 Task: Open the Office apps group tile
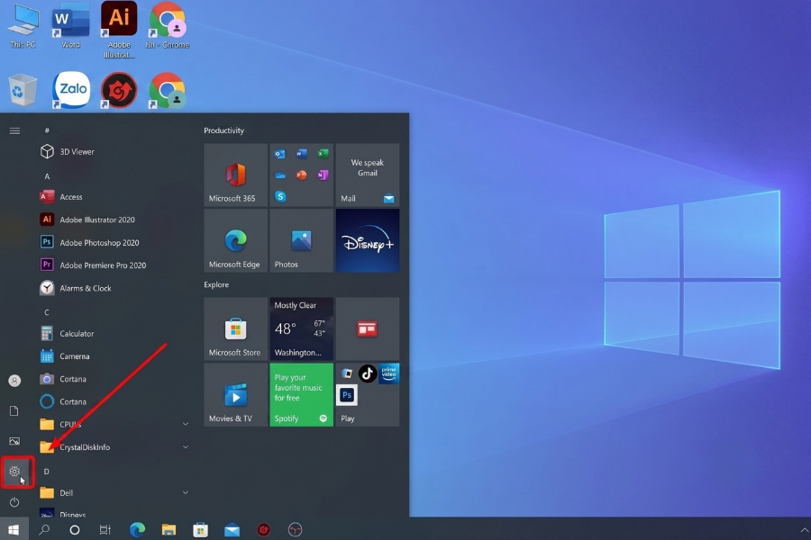pyautogui.click(x=302, y=175)
